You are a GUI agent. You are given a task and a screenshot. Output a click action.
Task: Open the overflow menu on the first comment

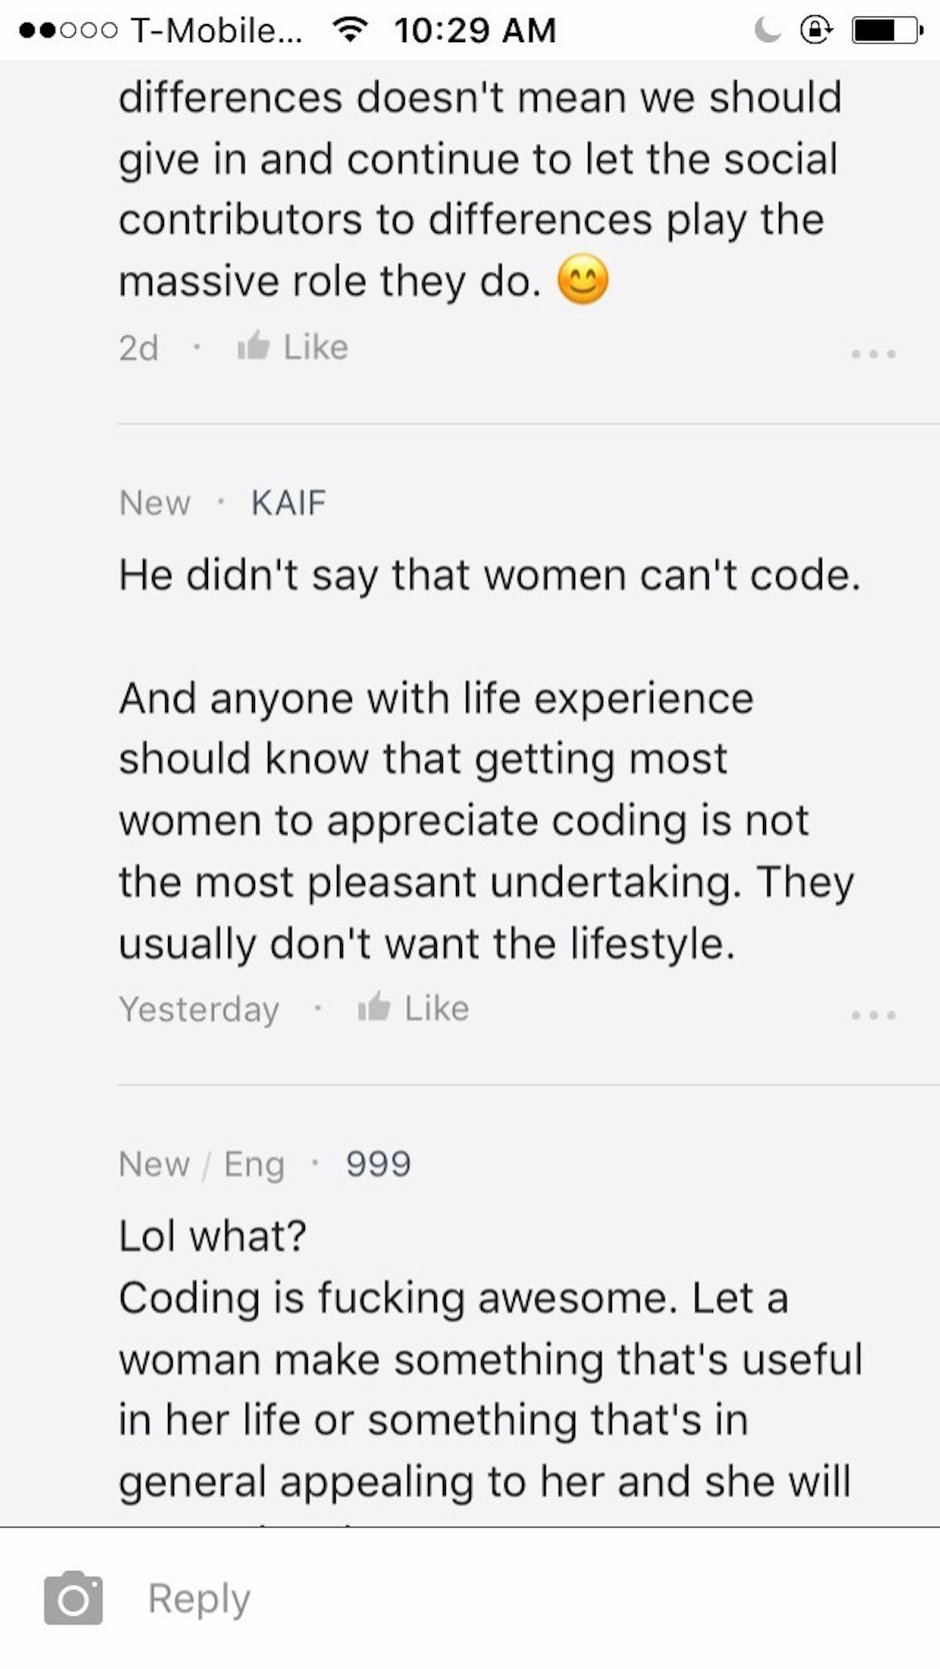(874, 353)
